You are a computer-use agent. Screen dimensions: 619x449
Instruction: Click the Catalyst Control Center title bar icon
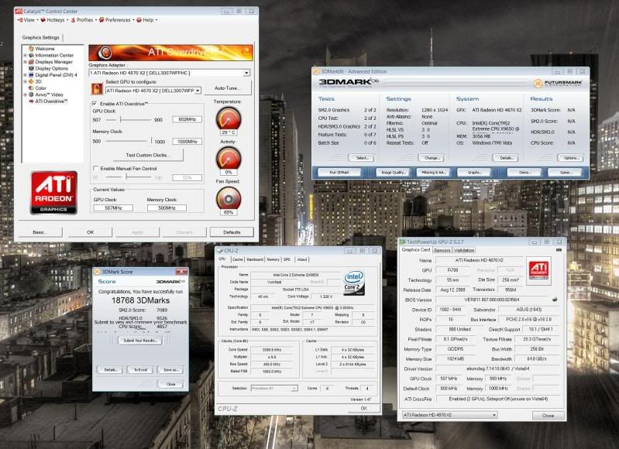pyautogui.click(x=19, y=11)
